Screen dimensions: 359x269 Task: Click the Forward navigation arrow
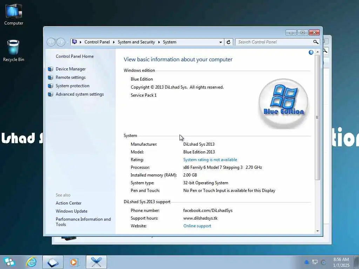pos(61,42)
